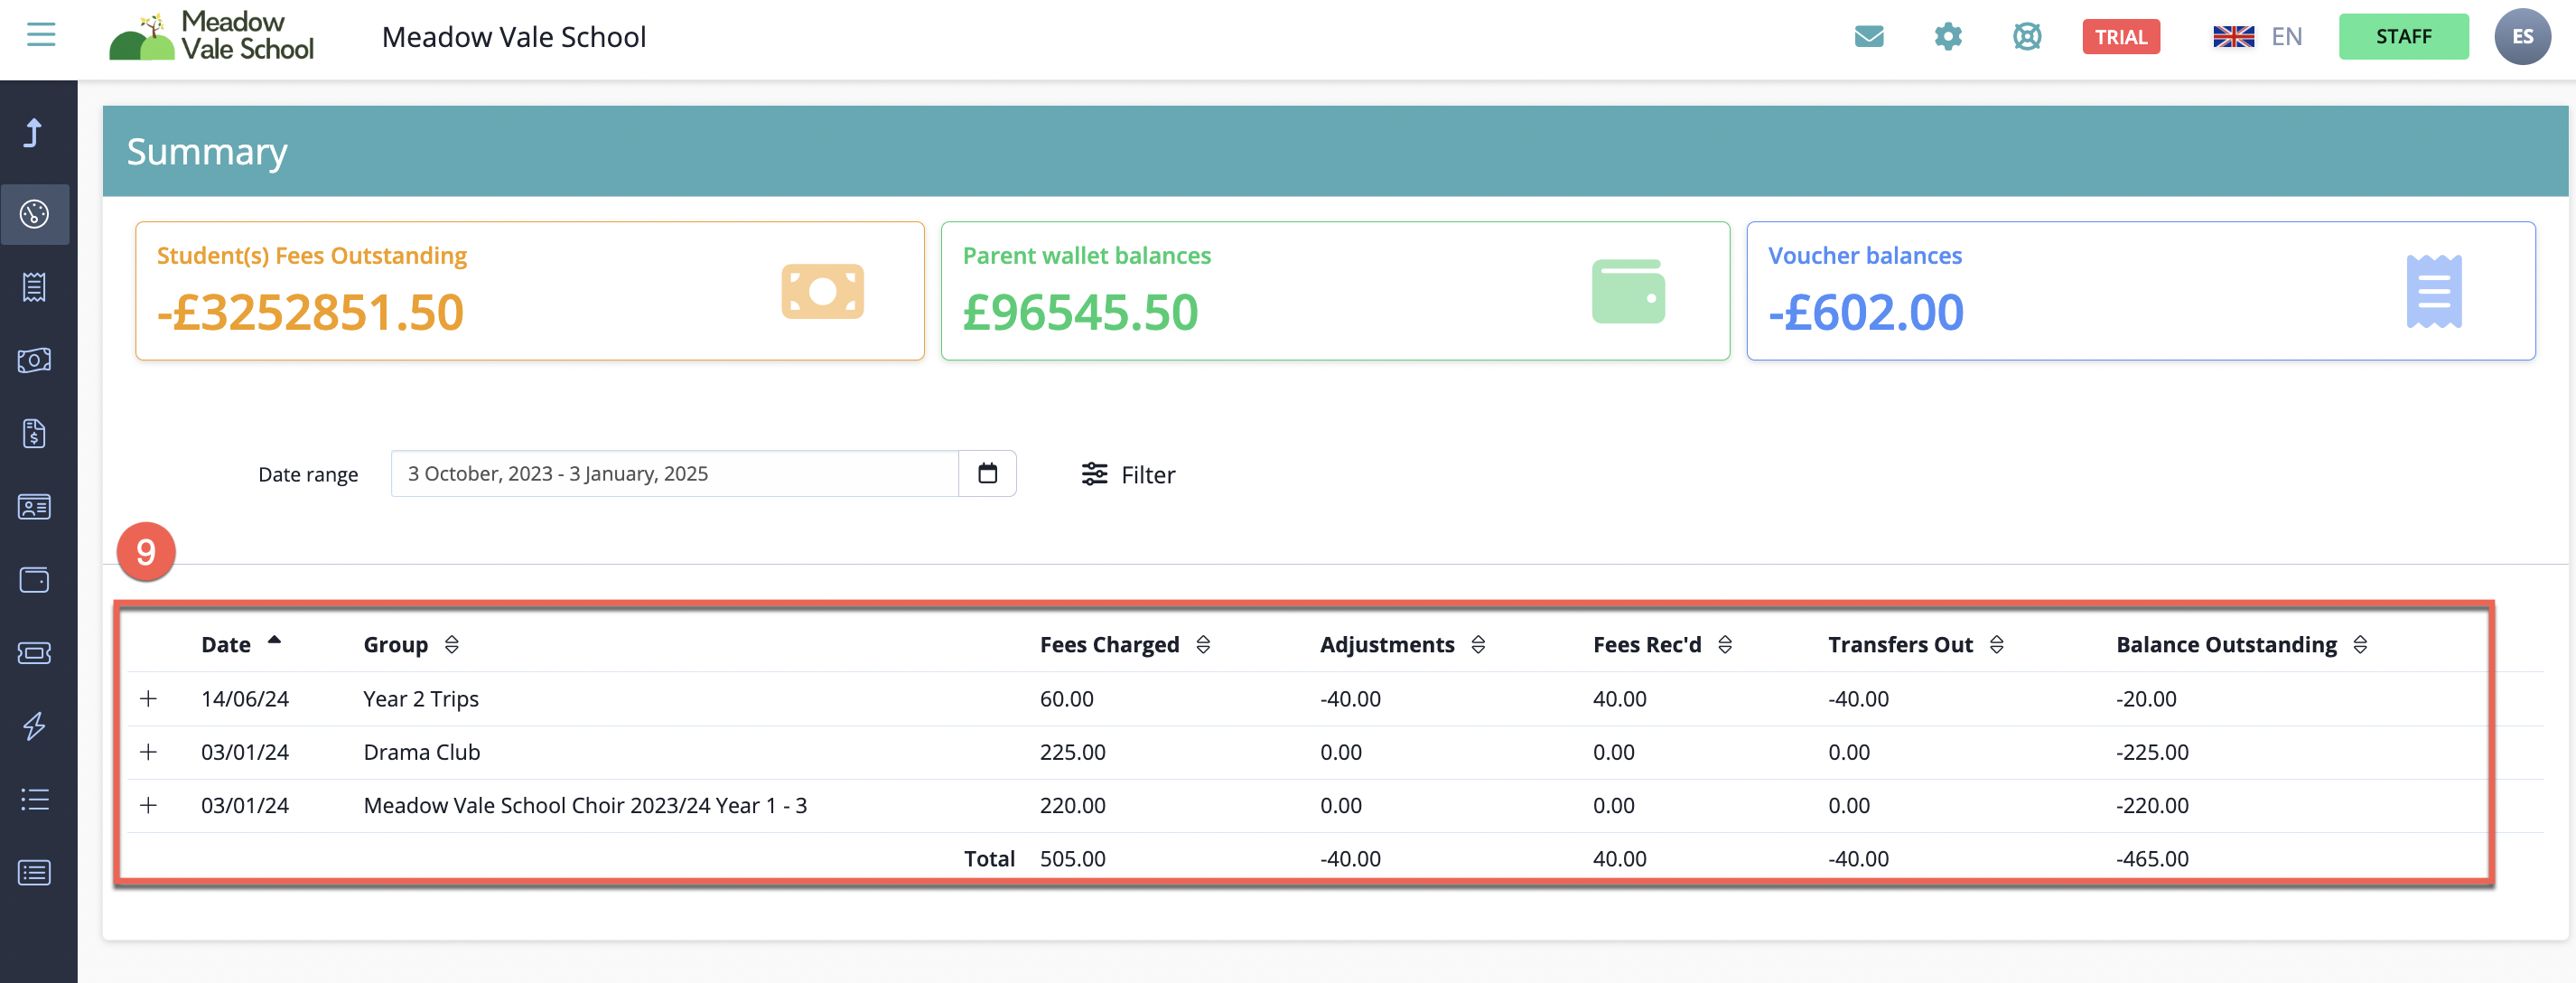Open the wallet icon in sidebar
Screen dimensions: 2576x983
pos(35,580)
